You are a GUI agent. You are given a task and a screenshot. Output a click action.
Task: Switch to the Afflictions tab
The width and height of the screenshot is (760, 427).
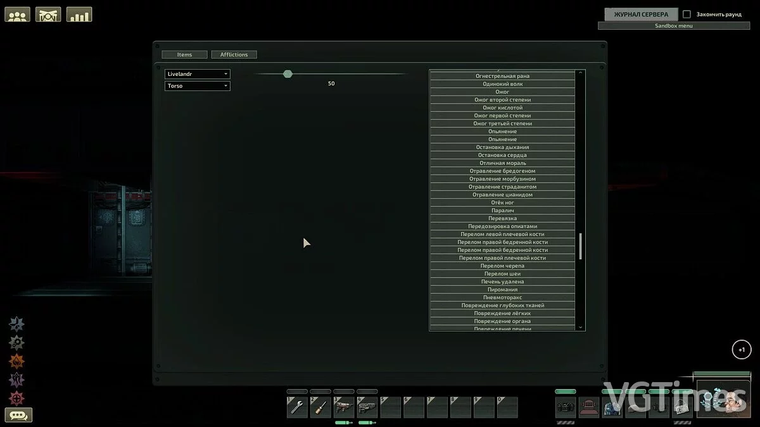pos(234,54)
